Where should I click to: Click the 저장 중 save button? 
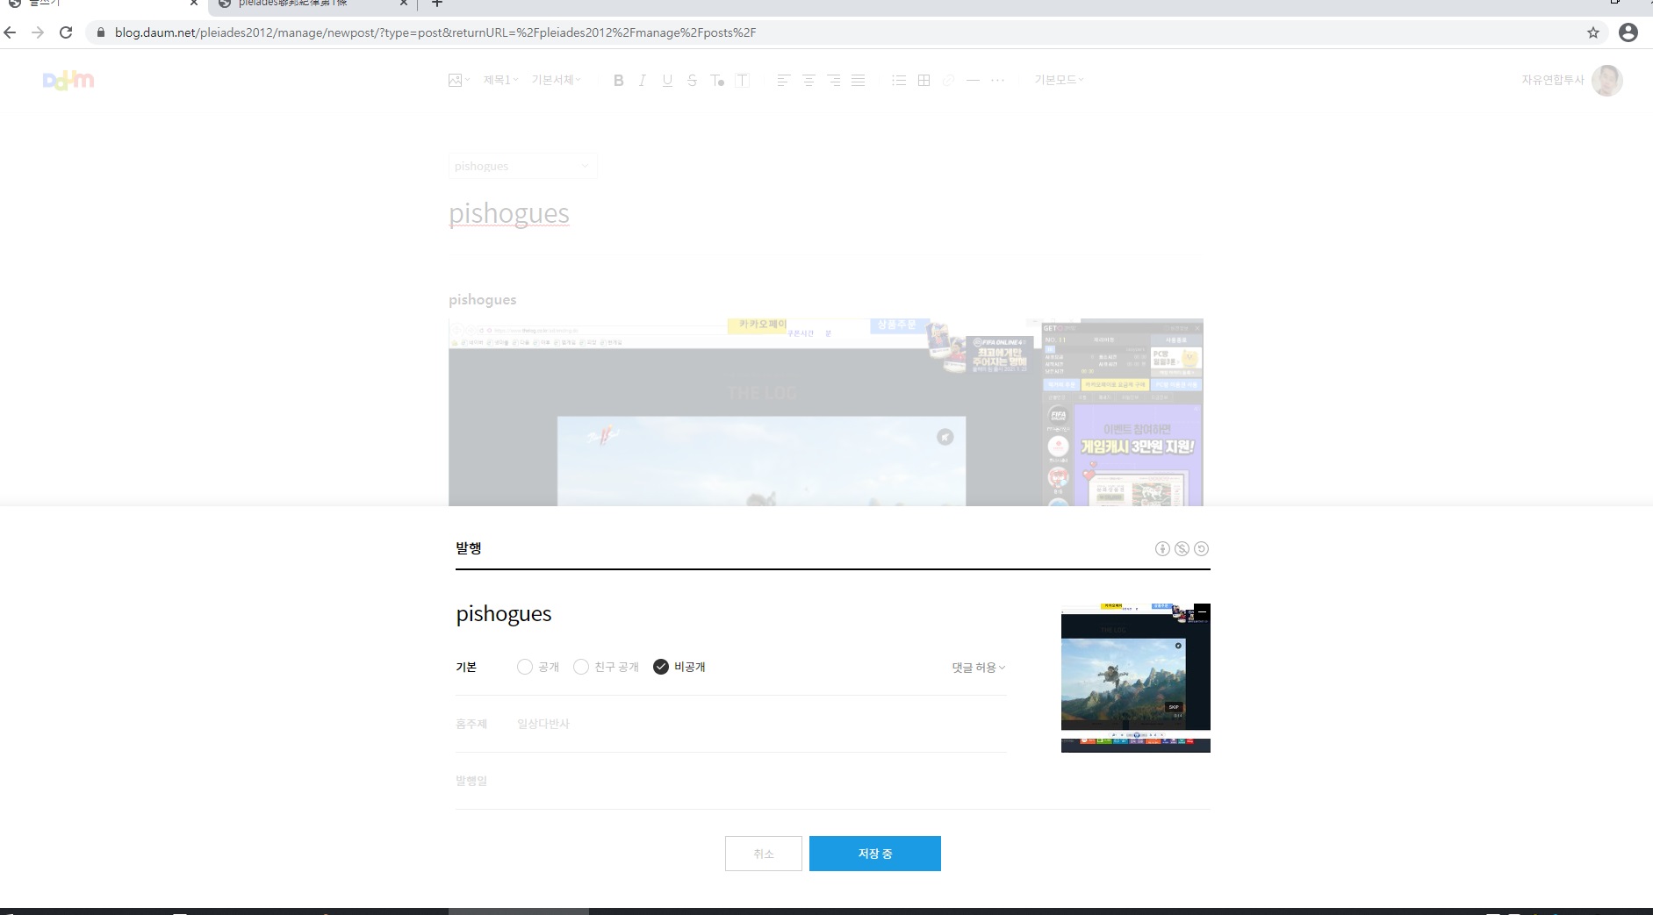pyautogui.click(x=875, y=854)
